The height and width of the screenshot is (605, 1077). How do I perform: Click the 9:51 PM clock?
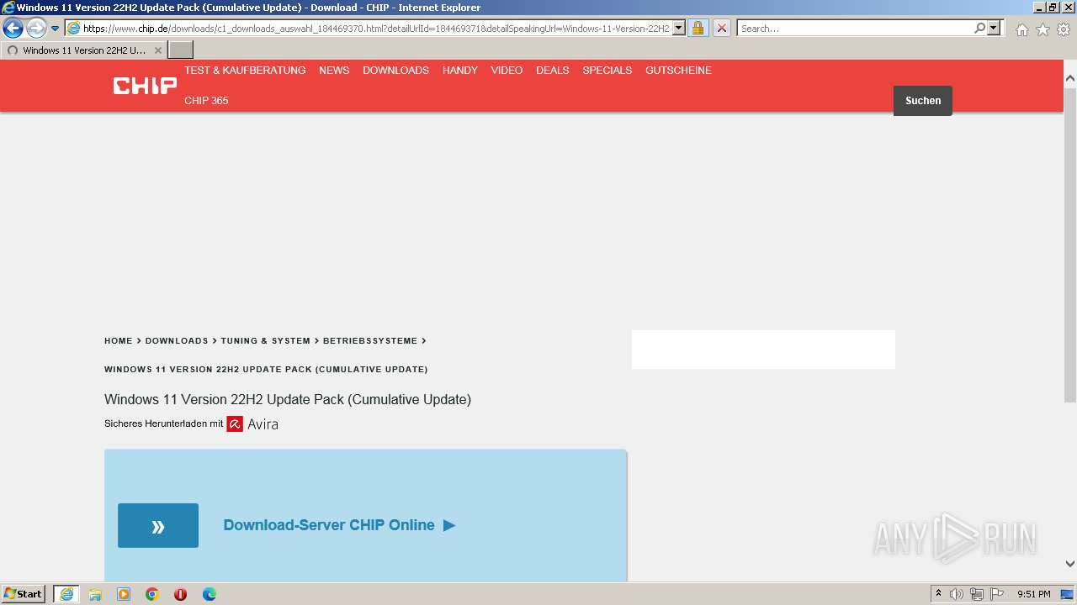point(1034,594)
